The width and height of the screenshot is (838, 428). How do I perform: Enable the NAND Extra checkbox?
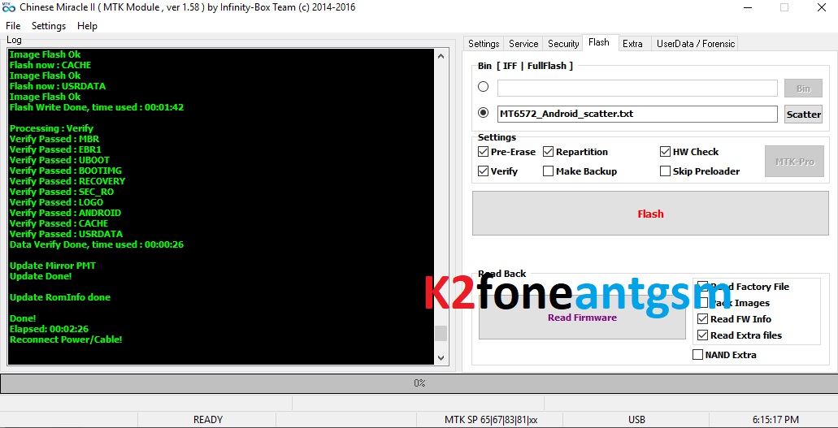click(x=697, y=355)
